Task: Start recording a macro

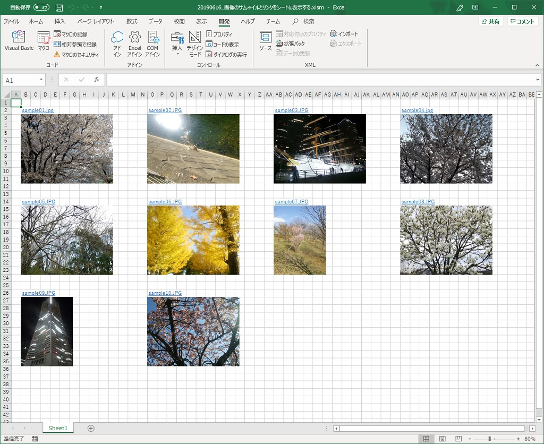Action: click(x=71, y=34)
